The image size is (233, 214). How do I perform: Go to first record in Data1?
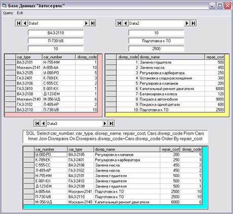pos(19,23)
